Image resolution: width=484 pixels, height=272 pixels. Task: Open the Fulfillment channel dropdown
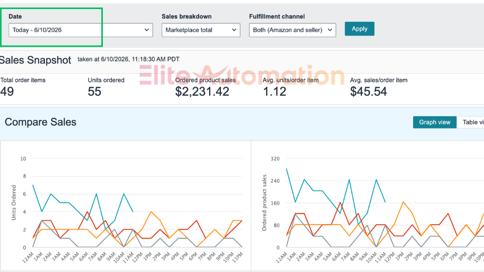(292, 30)
